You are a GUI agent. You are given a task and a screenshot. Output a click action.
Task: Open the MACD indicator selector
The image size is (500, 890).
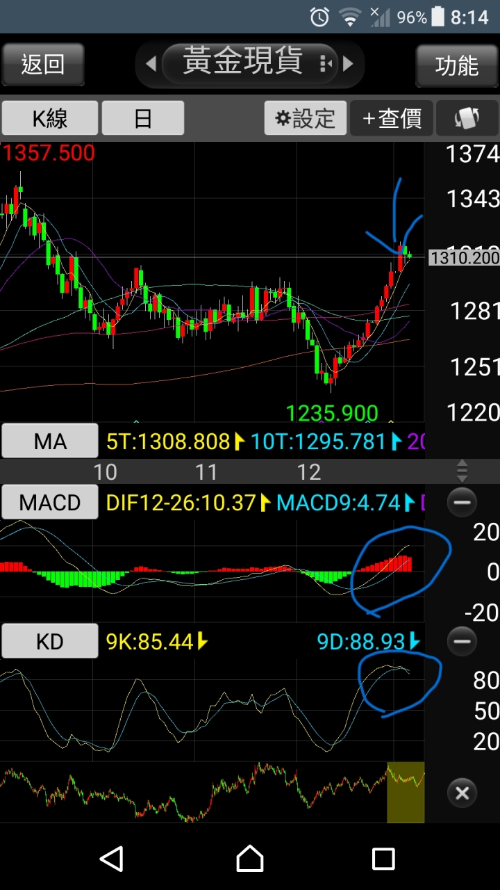[x=50, y=502]
